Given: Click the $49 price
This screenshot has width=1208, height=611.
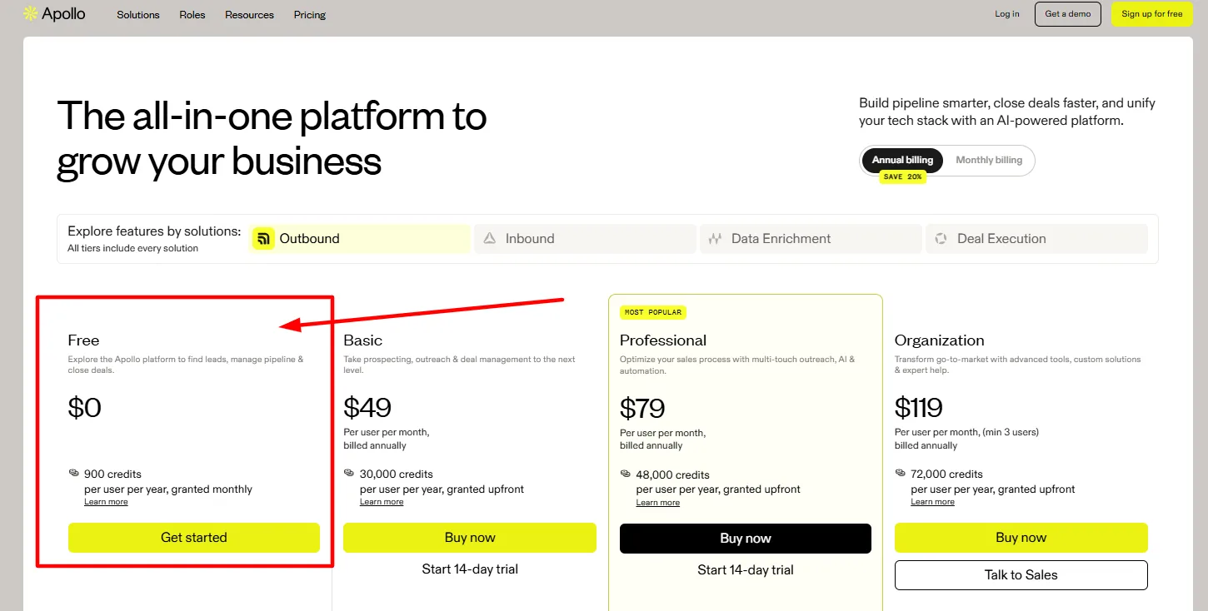Looking at the screenshot, I should click(367, 408).
